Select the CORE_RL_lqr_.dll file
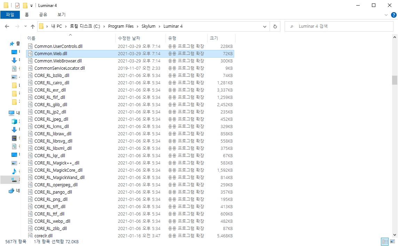 point(130,156)
